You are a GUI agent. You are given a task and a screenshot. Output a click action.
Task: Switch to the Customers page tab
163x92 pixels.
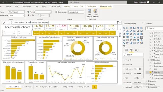(27, 87)
